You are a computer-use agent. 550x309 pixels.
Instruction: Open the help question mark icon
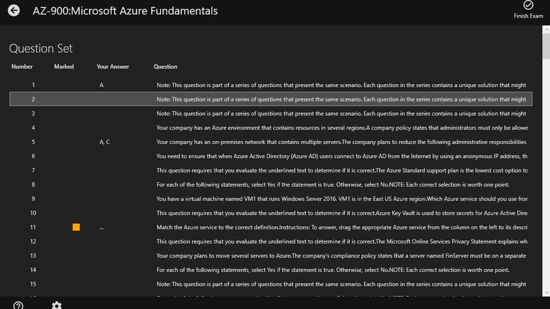pos(19,305)
